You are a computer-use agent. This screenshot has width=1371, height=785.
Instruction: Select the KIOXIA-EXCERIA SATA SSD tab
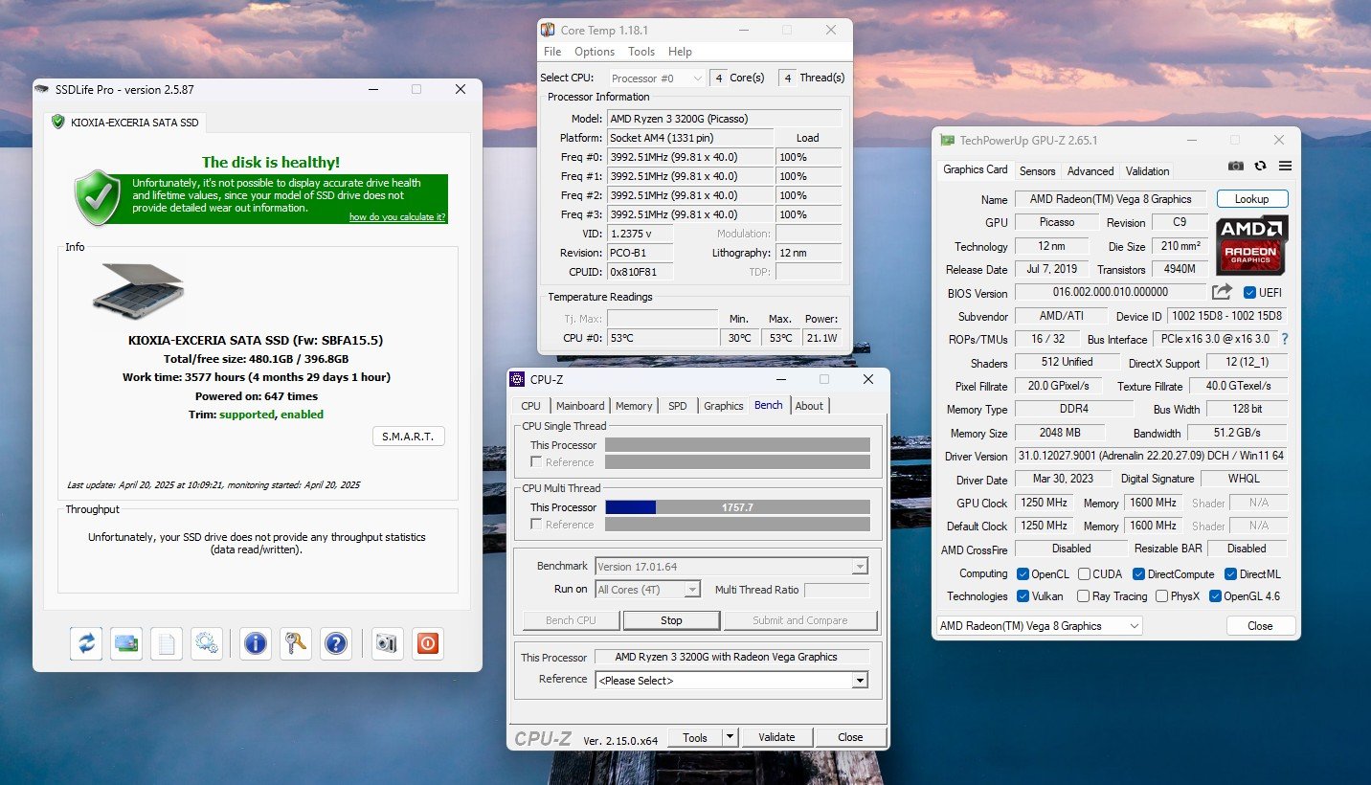[x=125, y=122]
